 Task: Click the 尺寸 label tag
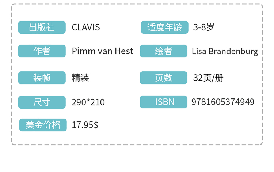pyautogui.click(x=42, y=102)
